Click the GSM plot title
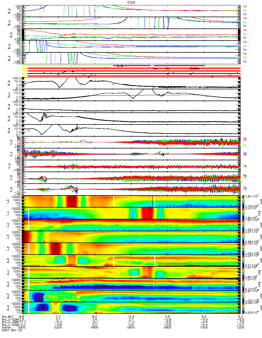 coord(131,3)
